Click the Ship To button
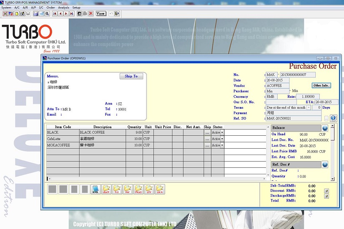Screen dimensions: 344x229 tap(131, 76)
